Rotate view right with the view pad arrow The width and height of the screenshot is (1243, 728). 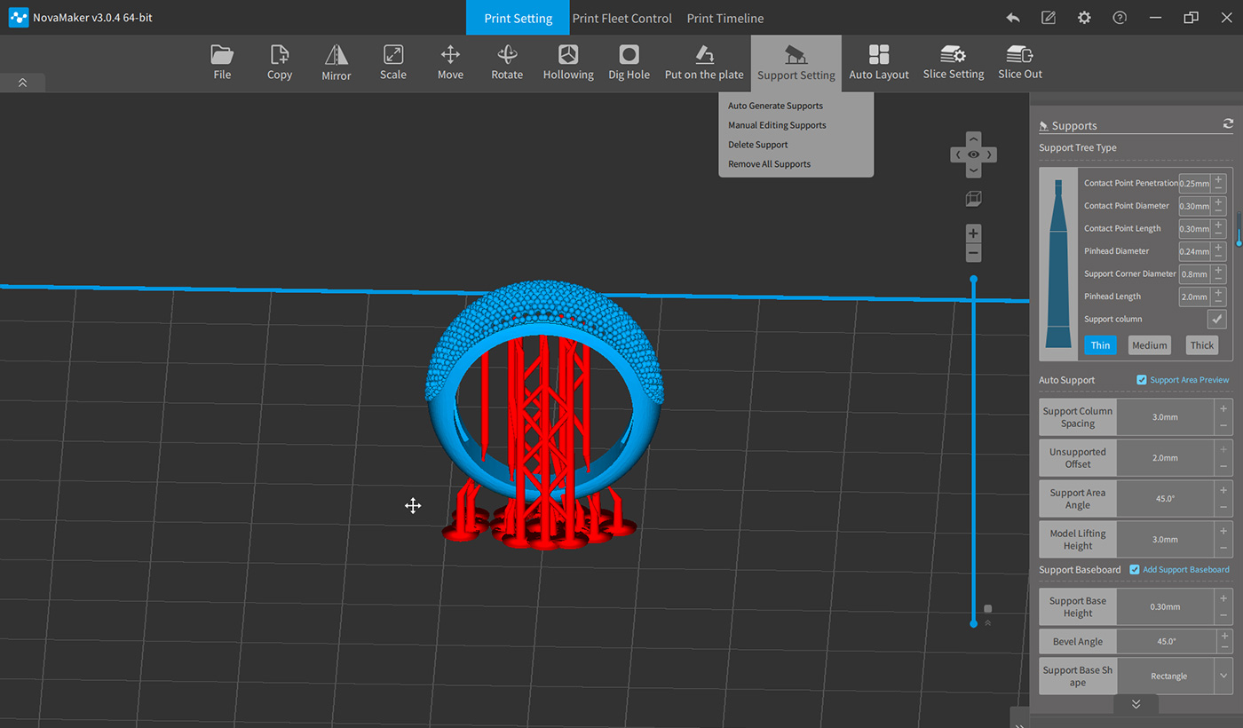coord(989,154)
